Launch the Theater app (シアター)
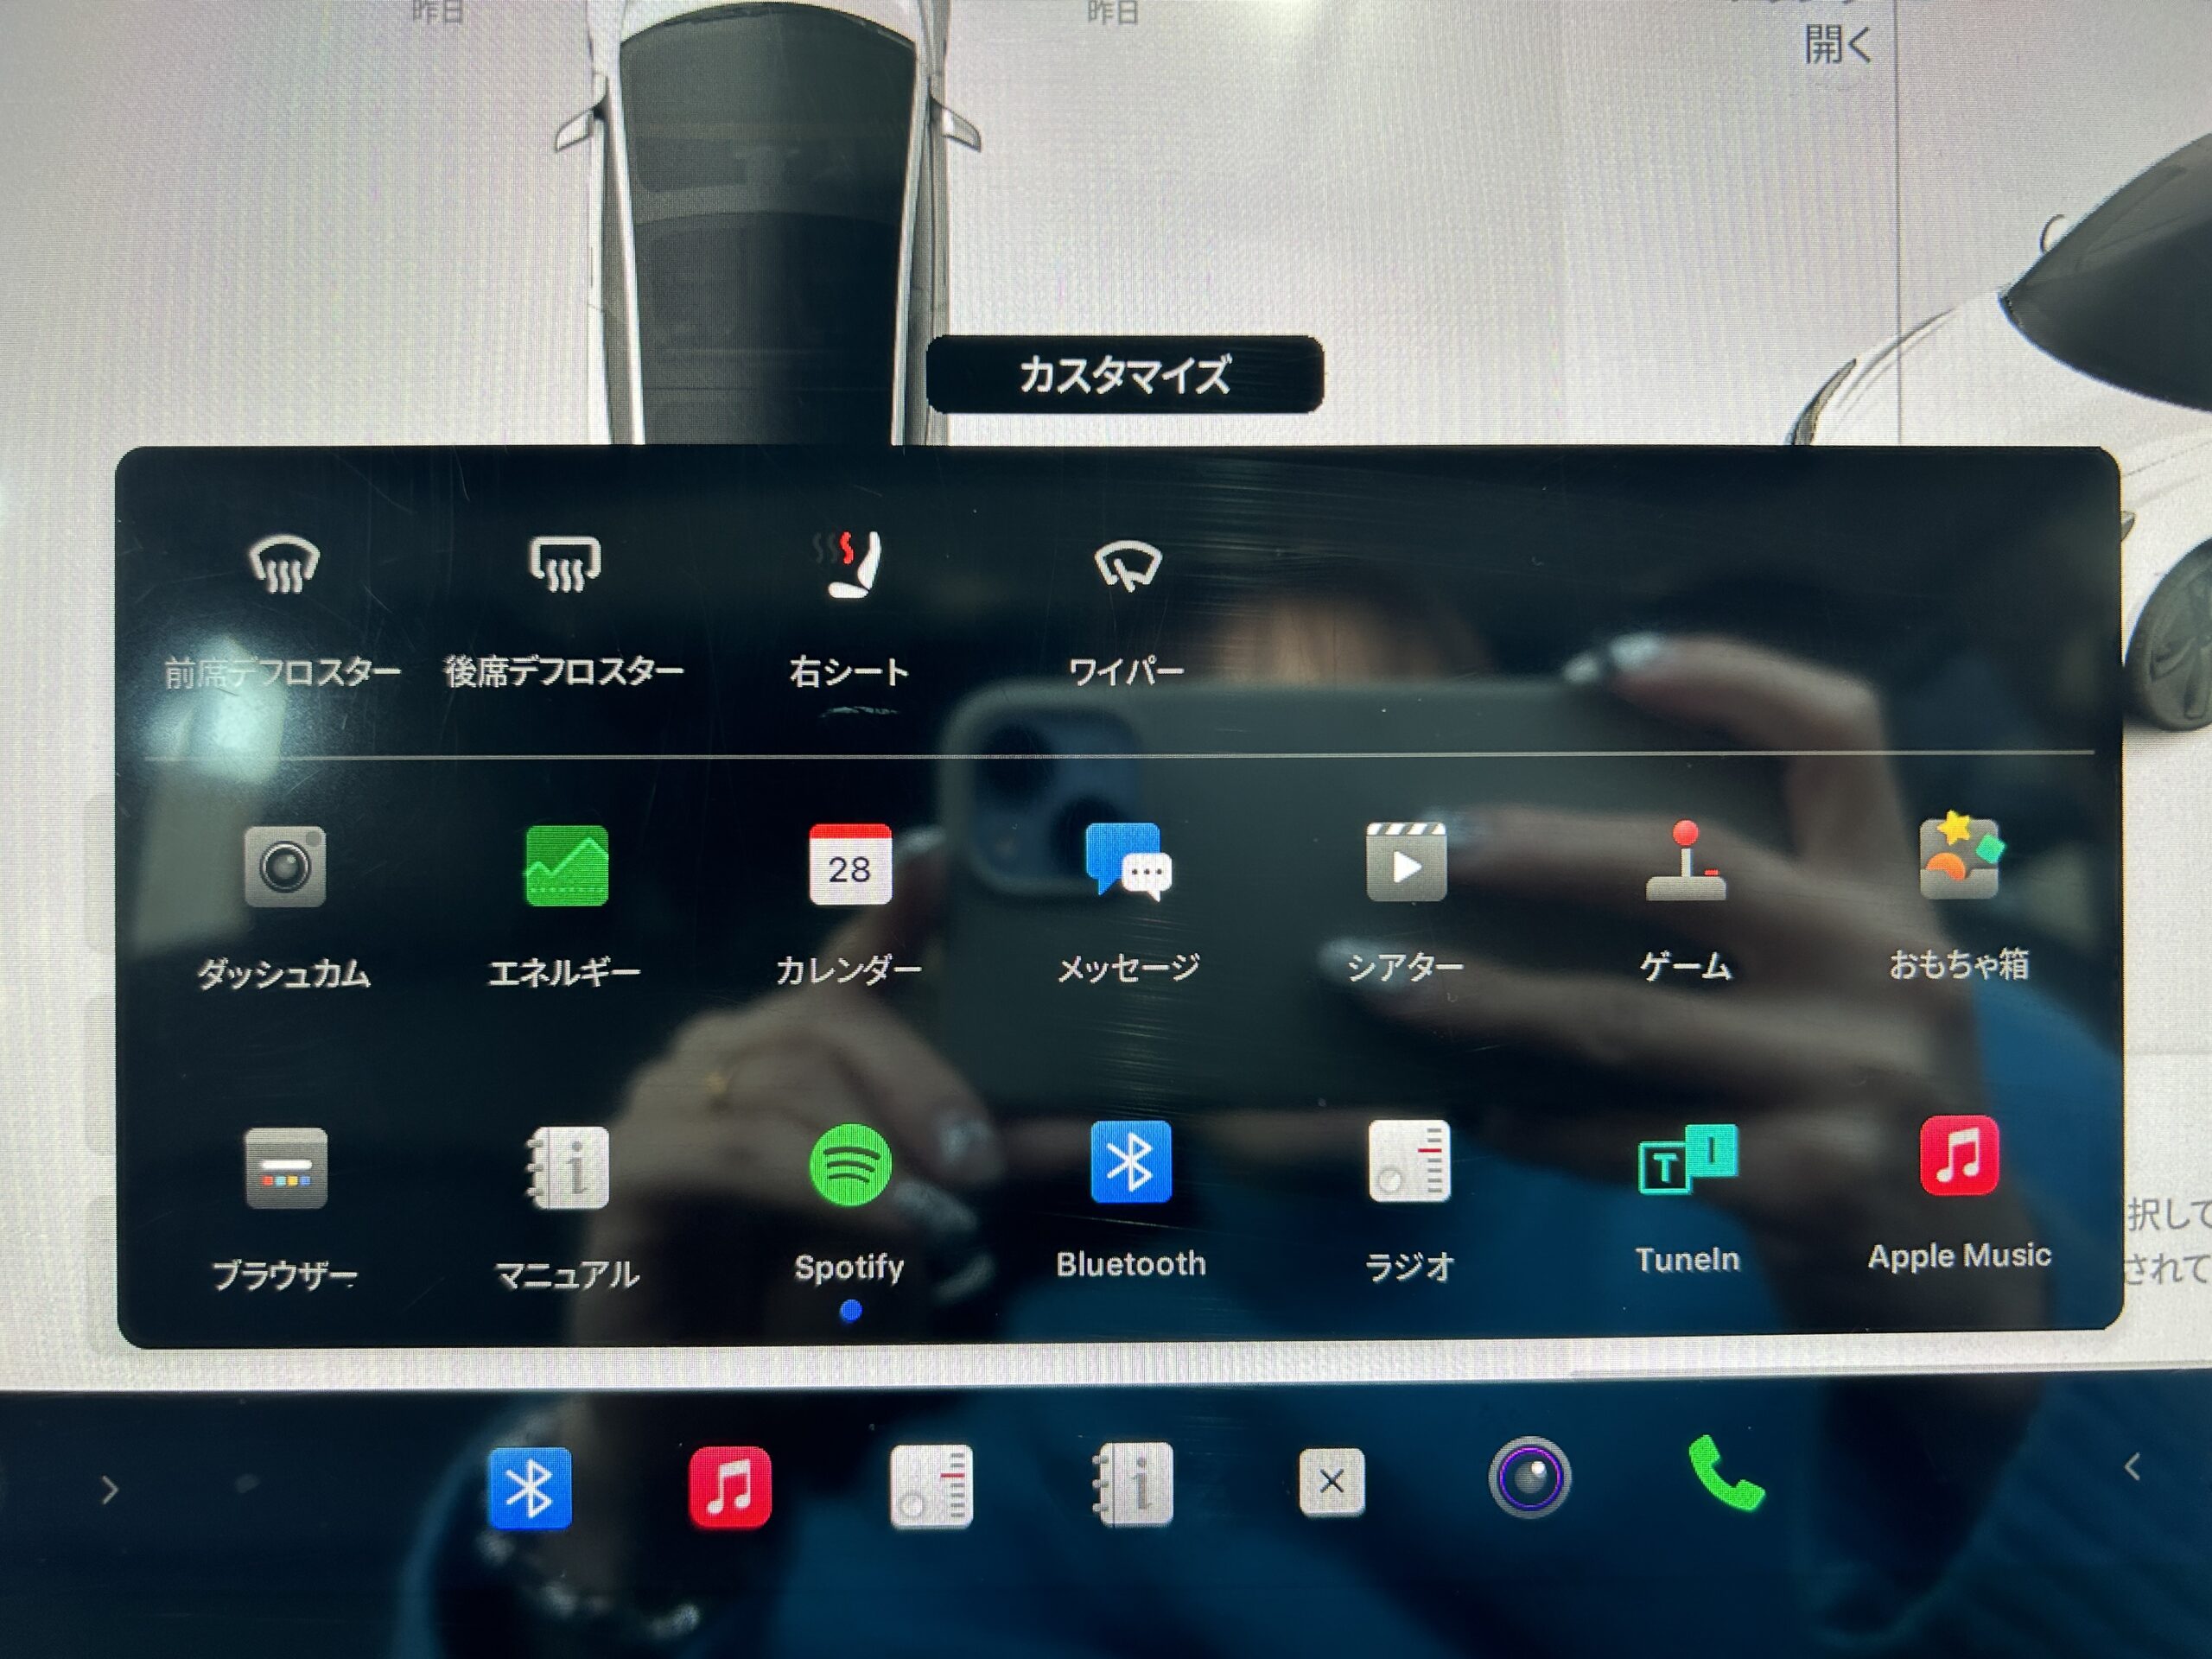The width and height of the screenshot is (2212, 1659). point(1406,861)
